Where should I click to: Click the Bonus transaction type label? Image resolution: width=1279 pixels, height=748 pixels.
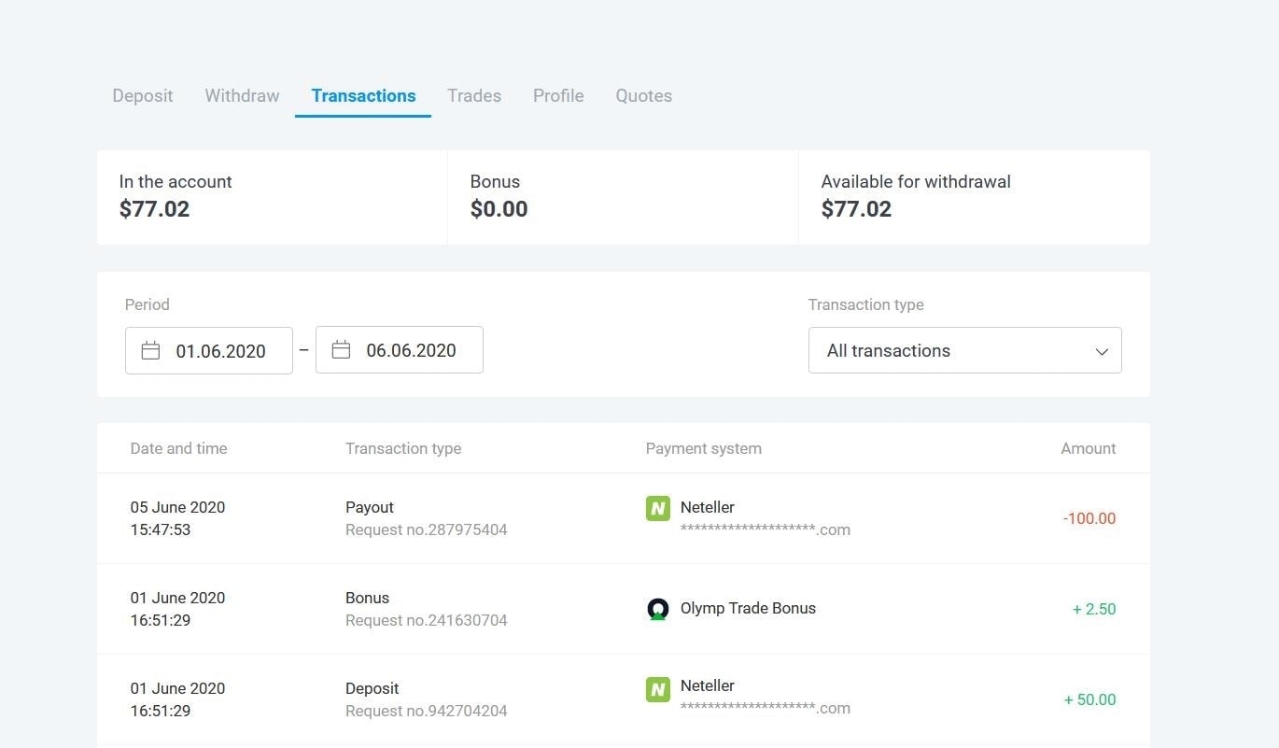[x=367, y=598]
